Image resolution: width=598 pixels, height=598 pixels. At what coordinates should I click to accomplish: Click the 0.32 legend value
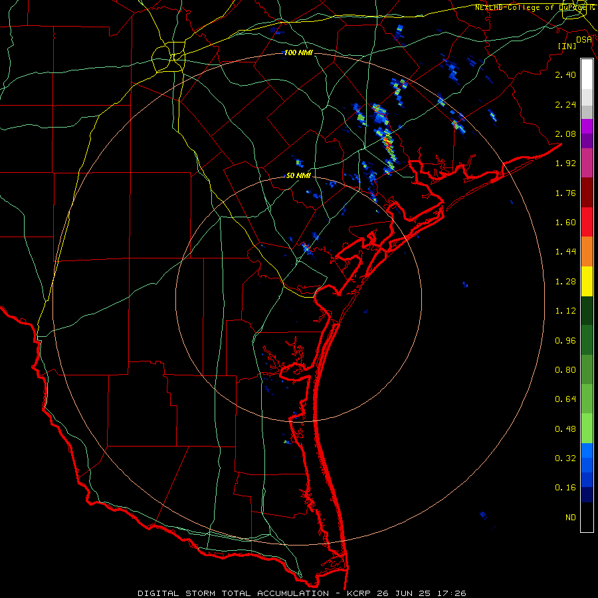(x=565, y=458)
